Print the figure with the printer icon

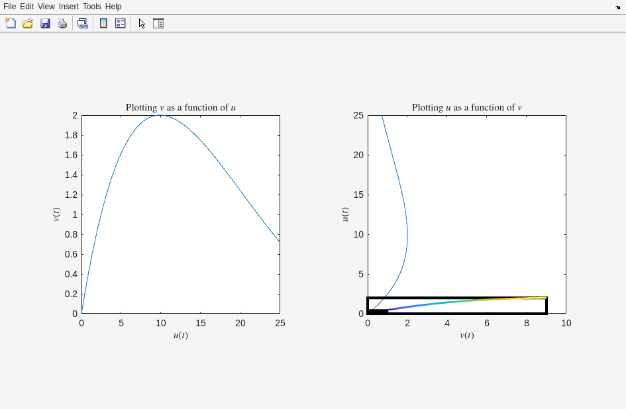(x=62, y=23)
